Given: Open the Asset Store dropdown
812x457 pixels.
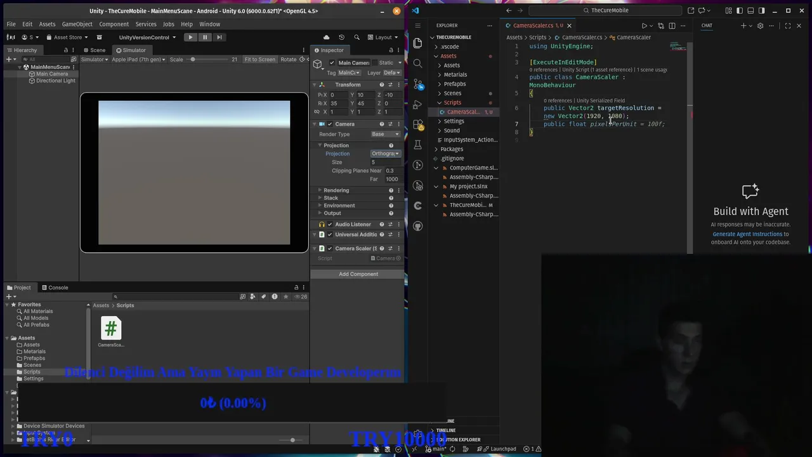Looking at the screenshot, I should tap(67, 37).
